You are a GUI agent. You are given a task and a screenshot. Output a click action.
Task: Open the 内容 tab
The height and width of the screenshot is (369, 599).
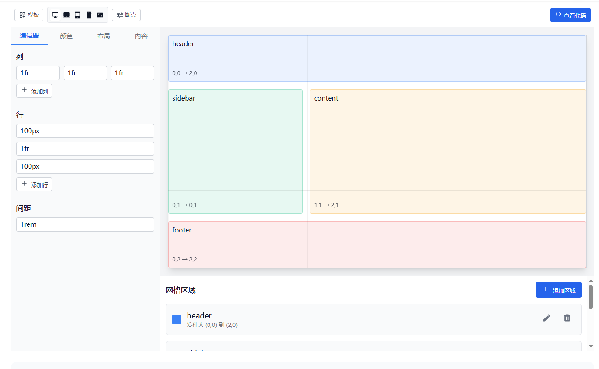pos(141,36)
